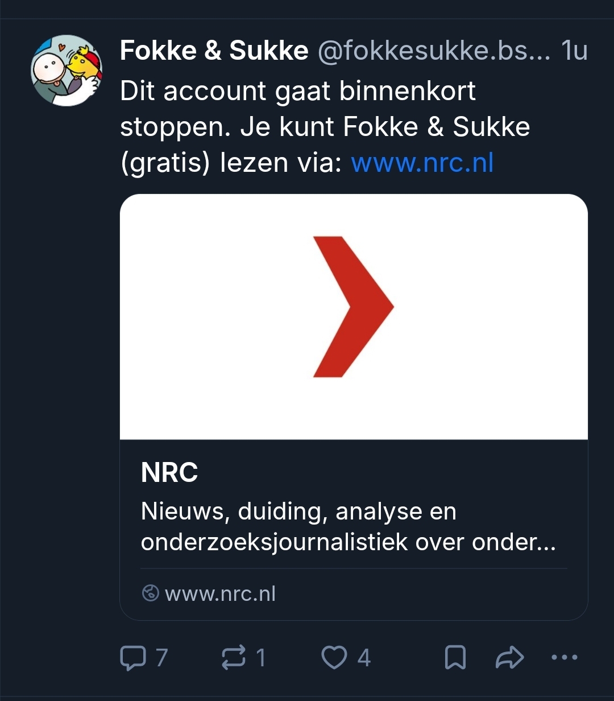Click the www.nrc.nl domain in card footer
The height and width of the screenshot is (701, 614).
(x=220, y=593)
